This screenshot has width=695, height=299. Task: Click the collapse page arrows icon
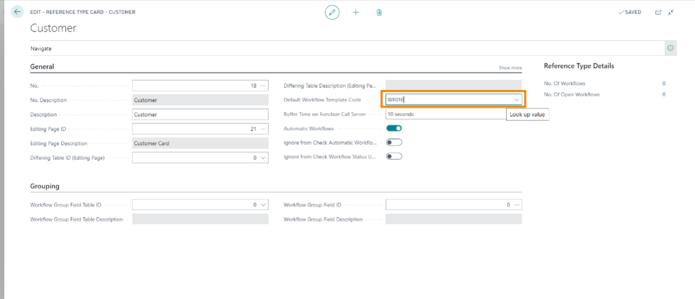point(670,12)
